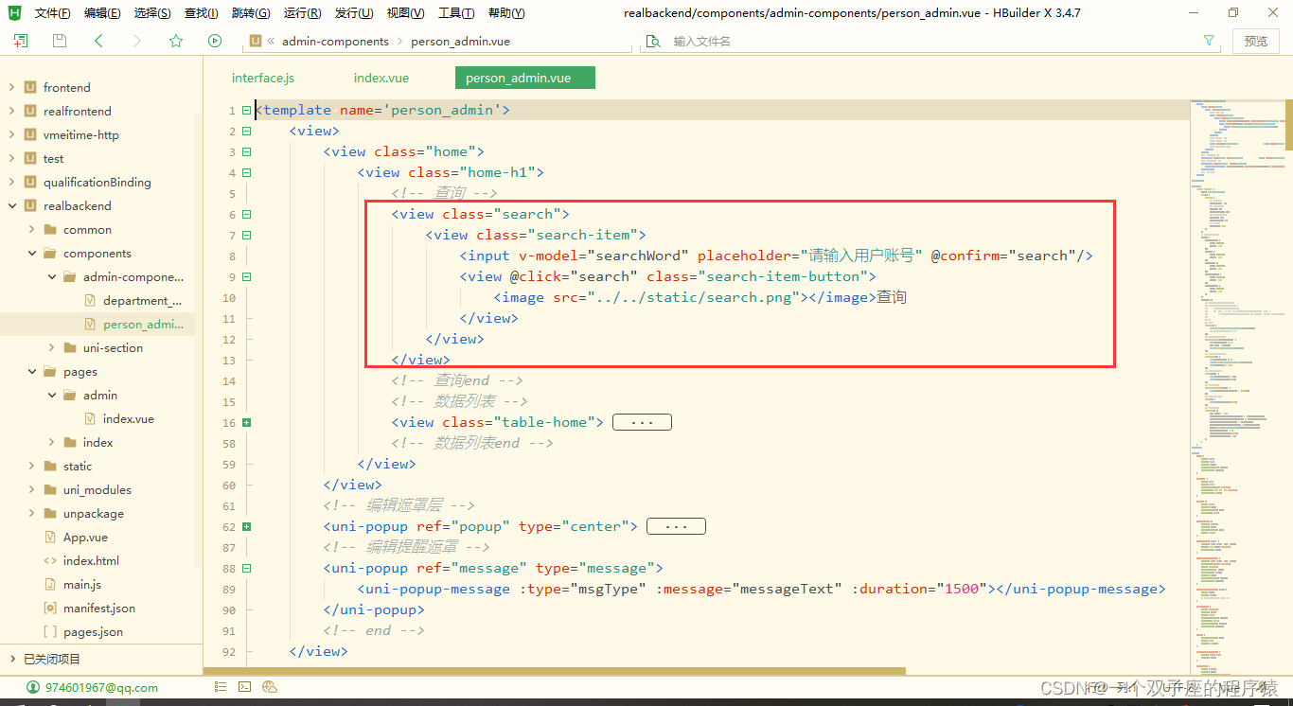Collapse code fold at line 9

pos(247,276)
